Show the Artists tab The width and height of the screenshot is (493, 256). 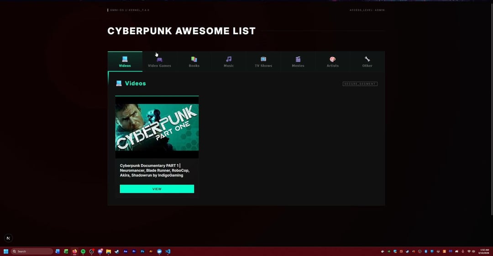tap(333, 61)
